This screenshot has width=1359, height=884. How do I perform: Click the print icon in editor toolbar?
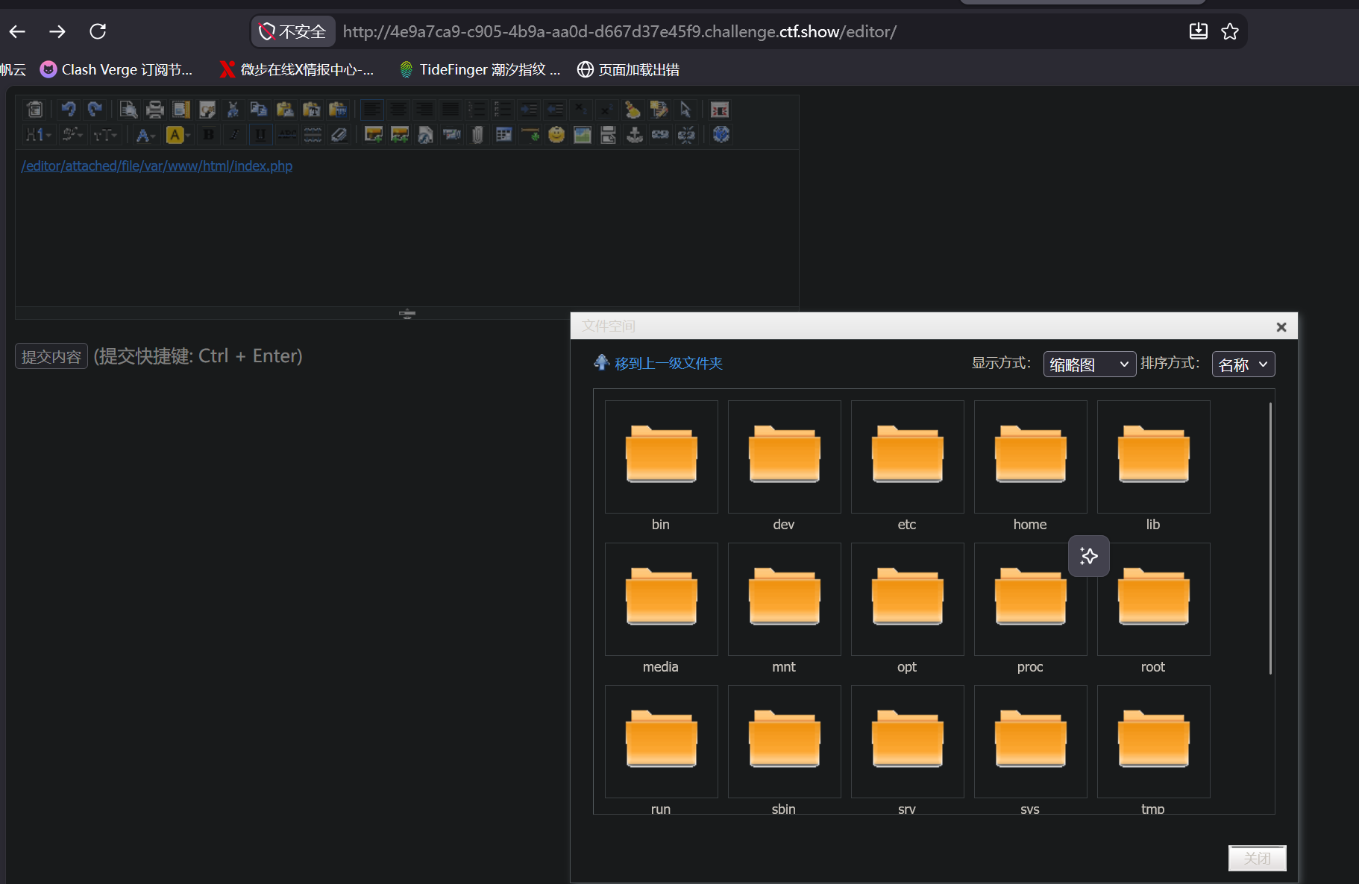pyautogui.click(x=154, y=110)
